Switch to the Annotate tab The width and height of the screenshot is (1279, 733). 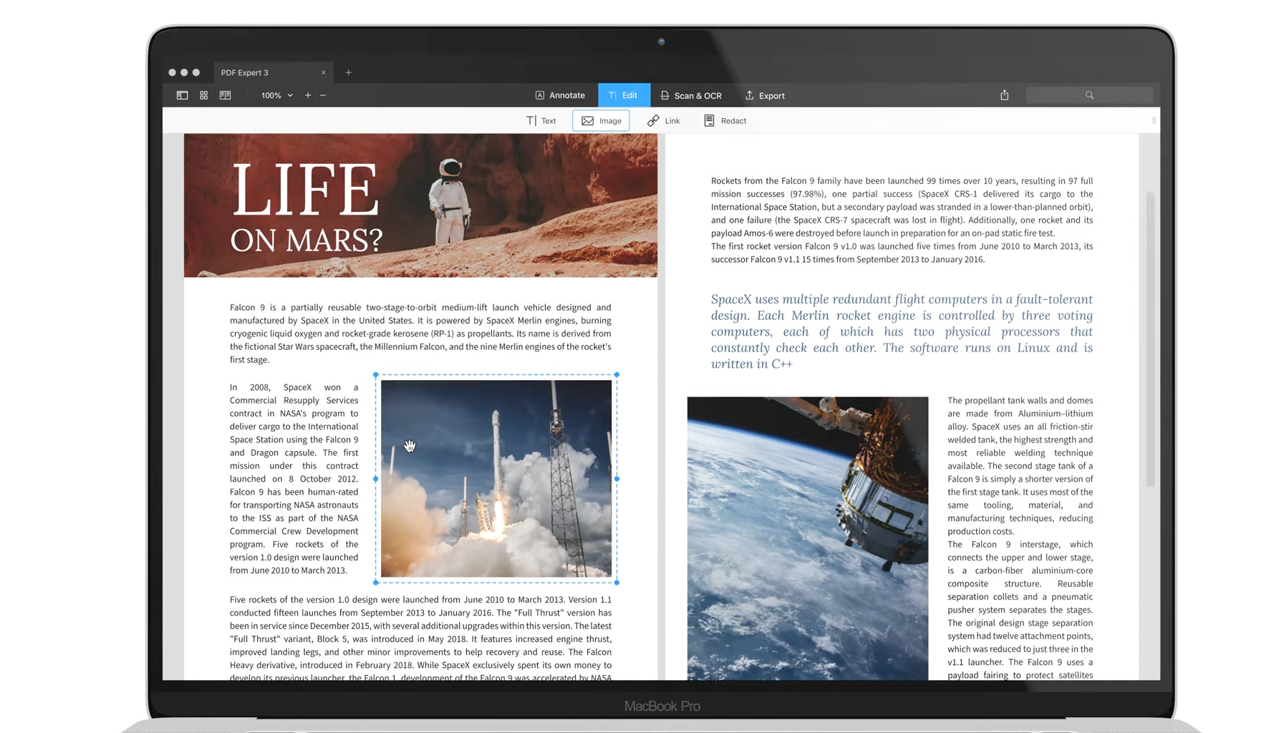click(560, 95)
